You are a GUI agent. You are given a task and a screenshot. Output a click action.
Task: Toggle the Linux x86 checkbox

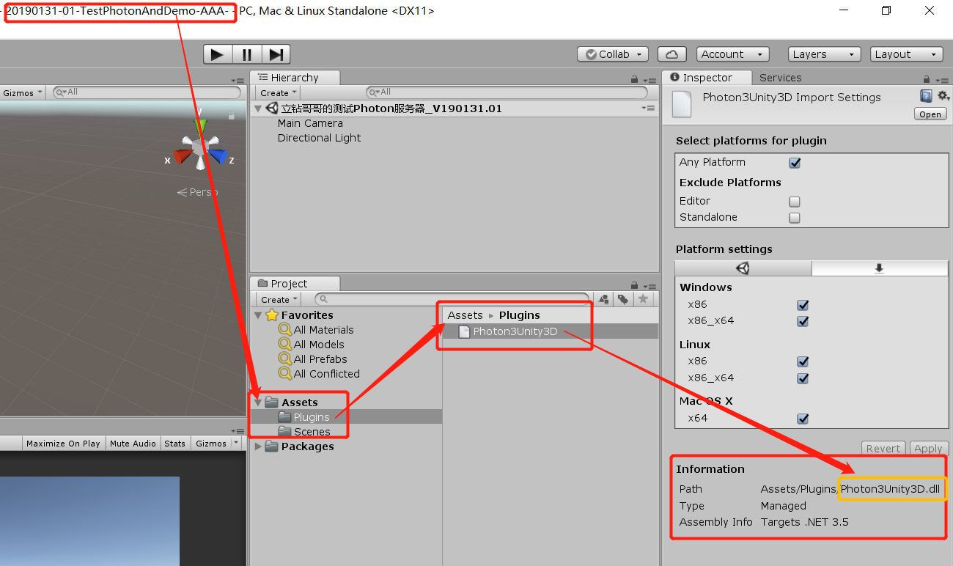point(803,361)
